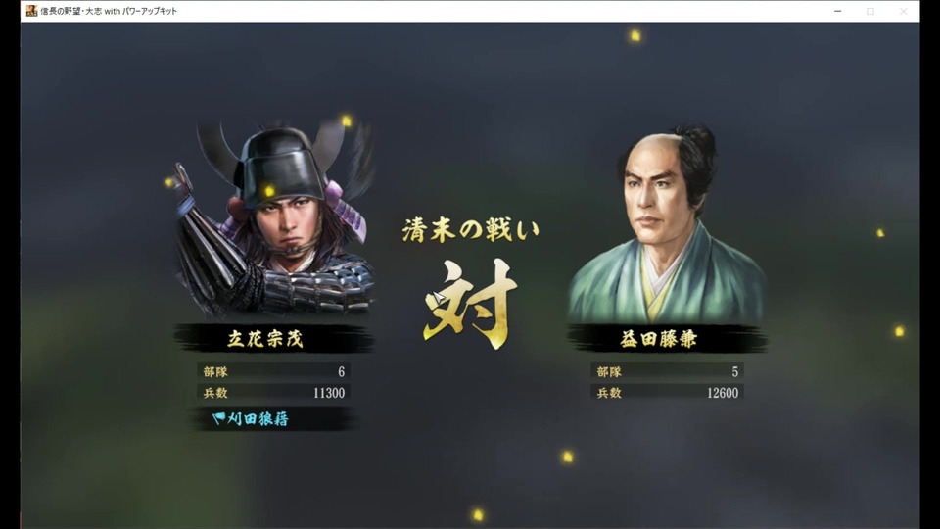Viewport: 940px width, 529px height.
Task: Click the glowing firefly below 益田藤兼's stats
Action: tap(568, 457)
